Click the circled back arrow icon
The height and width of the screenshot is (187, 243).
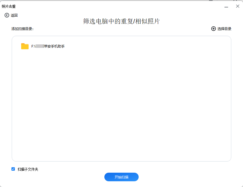tap(7, 15)
